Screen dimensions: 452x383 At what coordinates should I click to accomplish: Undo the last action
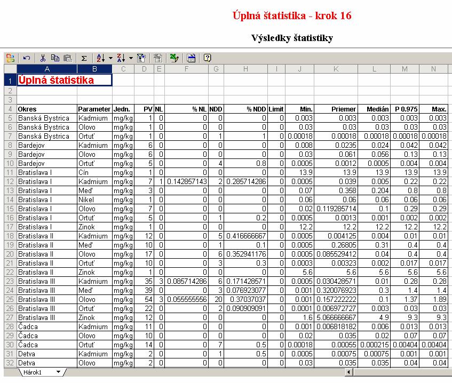[27, 58]
